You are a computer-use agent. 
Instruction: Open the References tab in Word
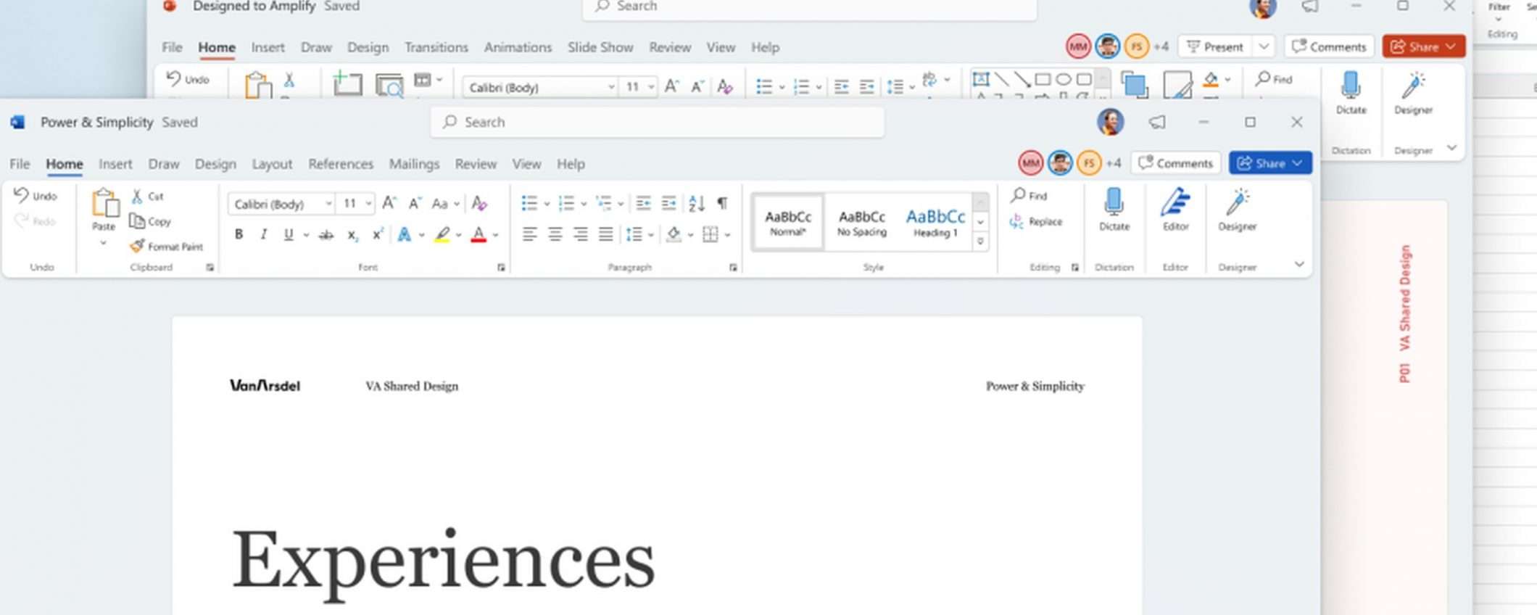click(x=340, y=164)
